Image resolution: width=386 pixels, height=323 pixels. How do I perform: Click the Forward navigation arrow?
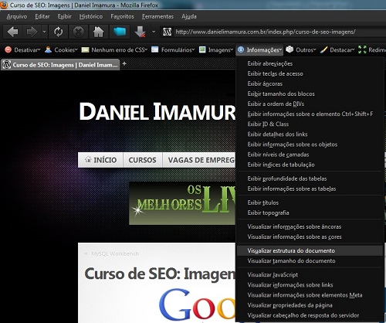click(32, 32)
